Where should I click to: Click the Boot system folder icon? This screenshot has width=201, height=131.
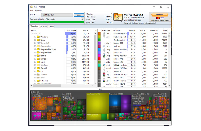pos(38,78)
